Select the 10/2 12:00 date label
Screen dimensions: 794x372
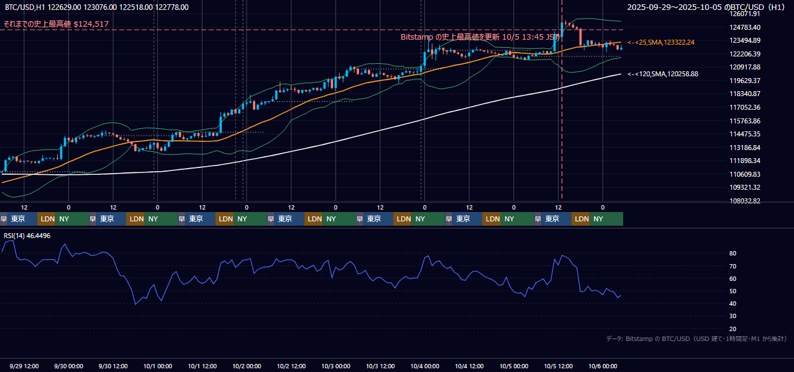pyautogui.click(x=291, y=366)
